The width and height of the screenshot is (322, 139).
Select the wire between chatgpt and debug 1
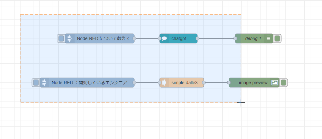[216, 38]
